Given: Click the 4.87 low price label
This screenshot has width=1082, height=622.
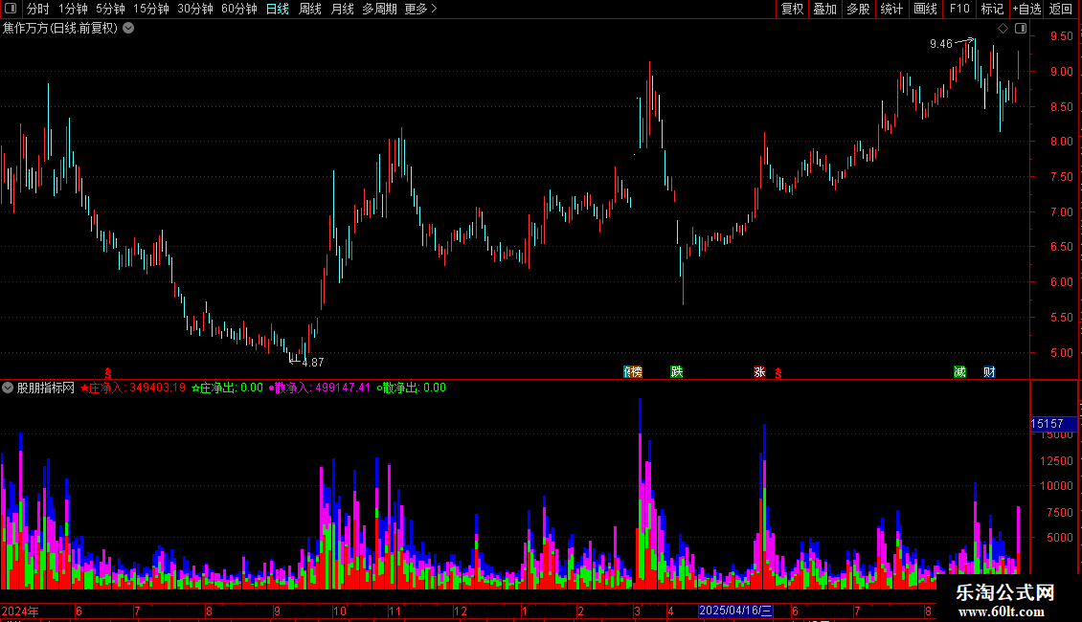Looking at the screenshot, I should pos(312,362).
